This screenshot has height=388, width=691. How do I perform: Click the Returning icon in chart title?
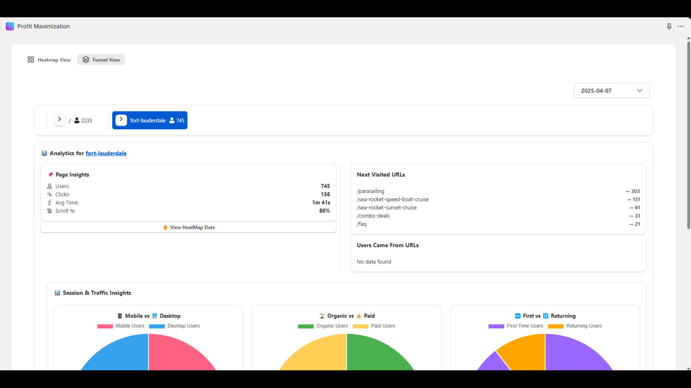point(545,316)
